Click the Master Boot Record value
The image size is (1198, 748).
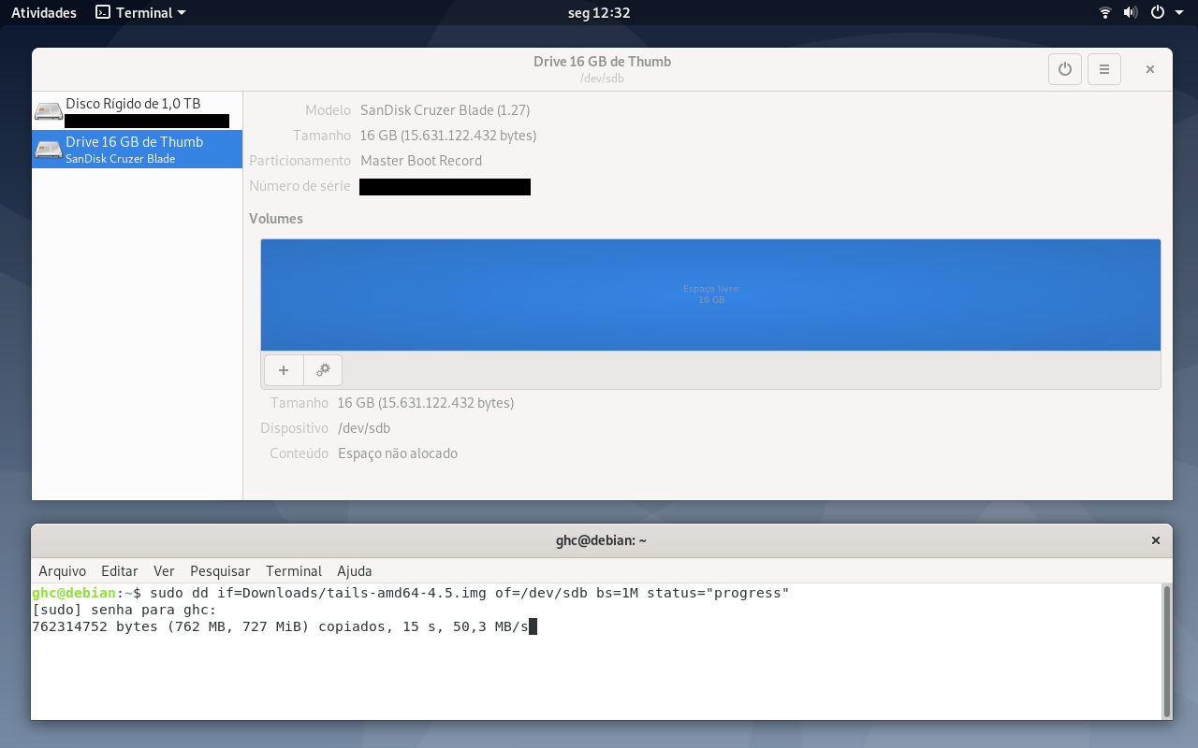[421, 161]
